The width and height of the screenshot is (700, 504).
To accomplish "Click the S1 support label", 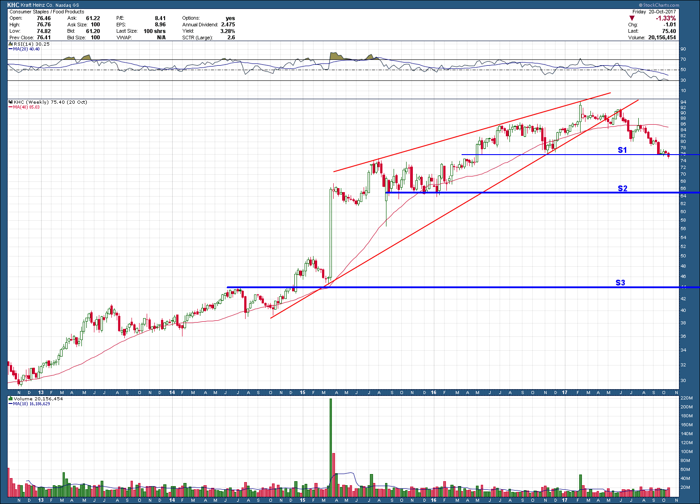I will [x=623, y=150].
